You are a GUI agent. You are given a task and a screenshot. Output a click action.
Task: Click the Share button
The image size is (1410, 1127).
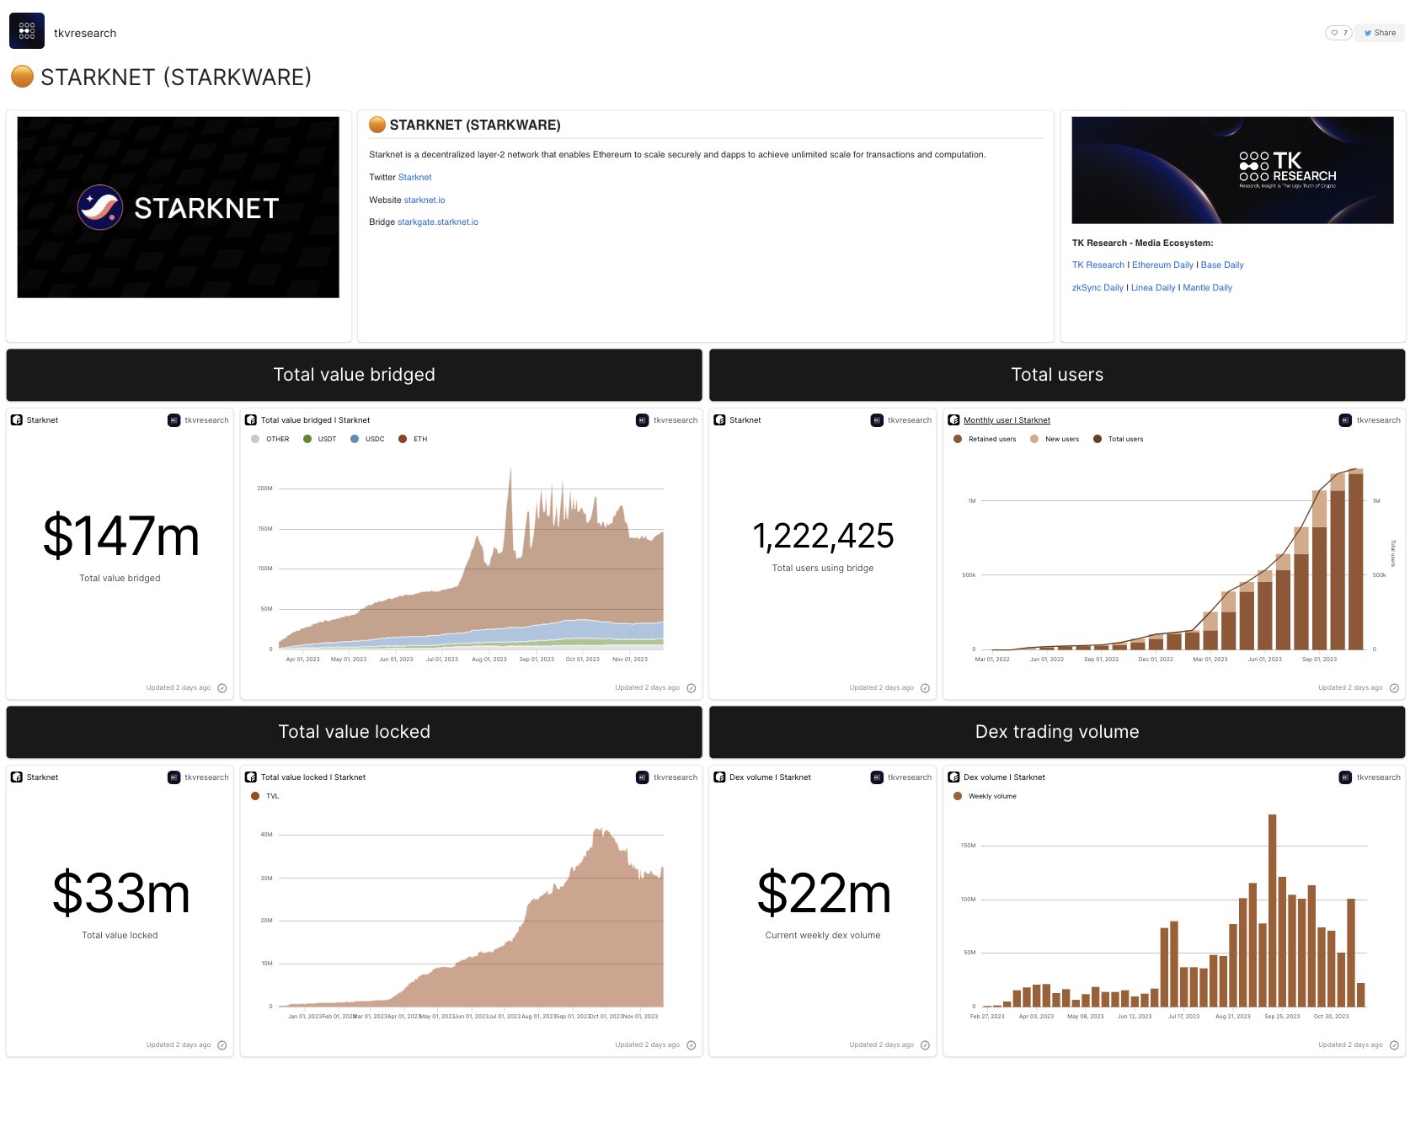1380,33
